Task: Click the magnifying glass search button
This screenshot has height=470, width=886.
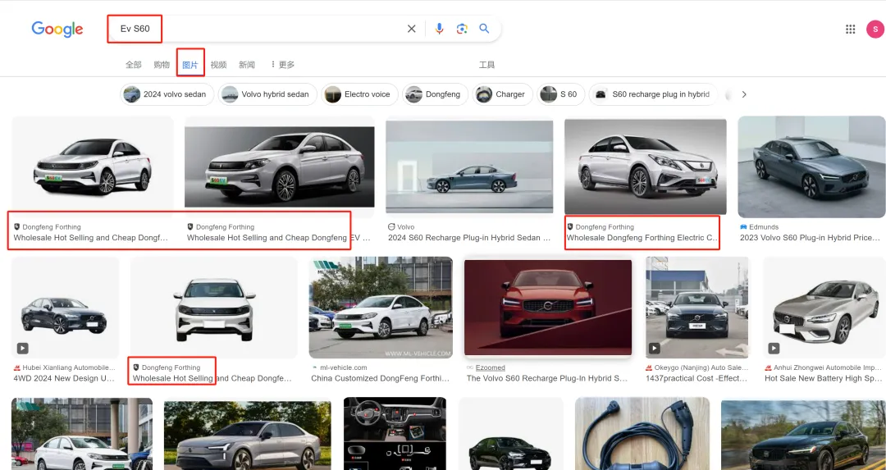Action: point(485,29)
